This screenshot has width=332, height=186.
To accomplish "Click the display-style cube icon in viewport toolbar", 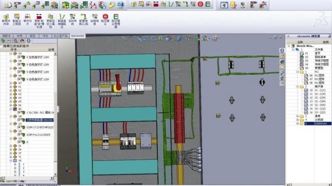I will [x=179, y=38].
